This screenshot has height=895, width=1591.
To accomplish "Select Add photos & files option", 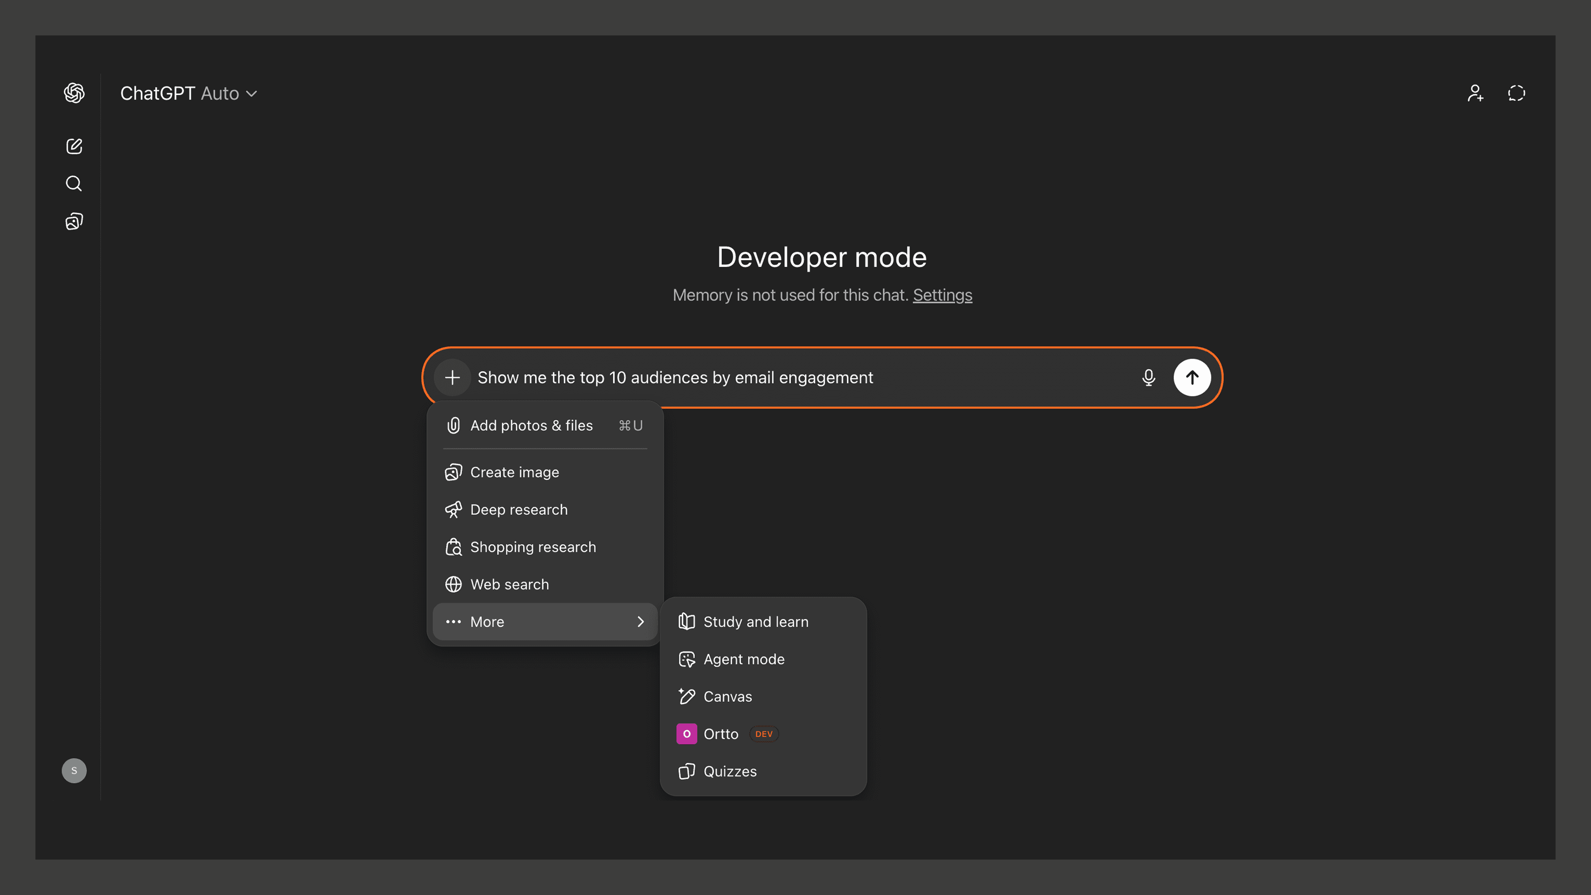I will coord(531,426).
